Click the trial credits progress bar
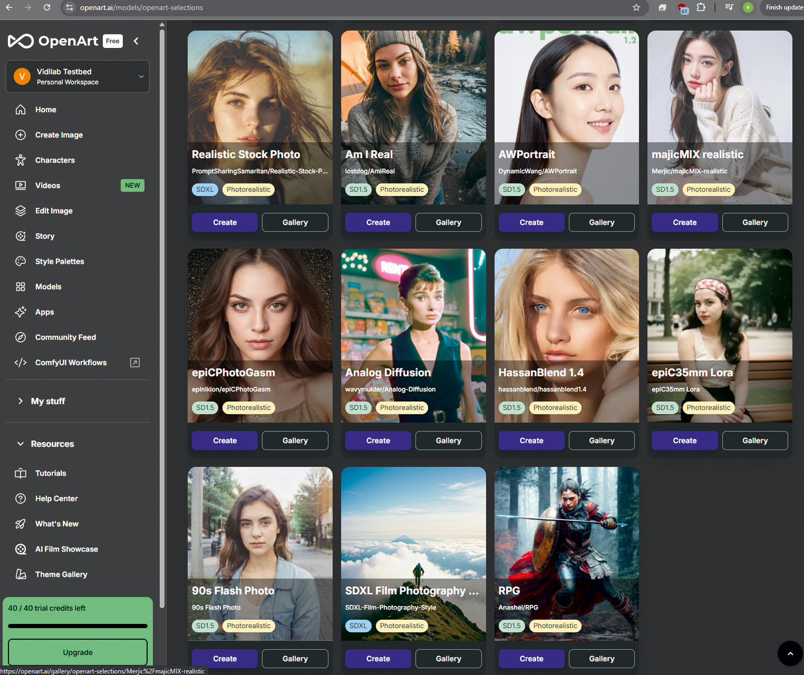Screen dimensions: 804x675 tap(78, 626)
